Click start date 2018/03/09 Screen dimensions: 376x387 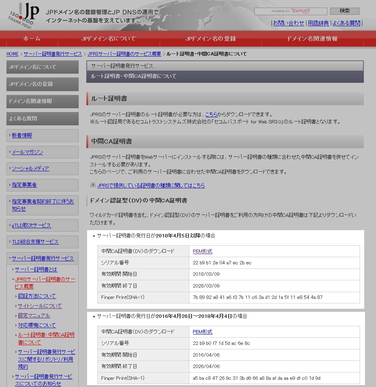pos(206,274)
